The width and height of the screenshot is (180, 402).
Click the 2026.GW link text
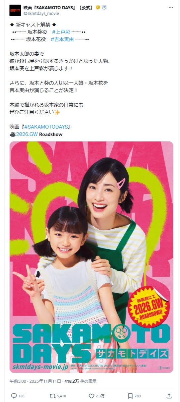(x=27, y=134)
